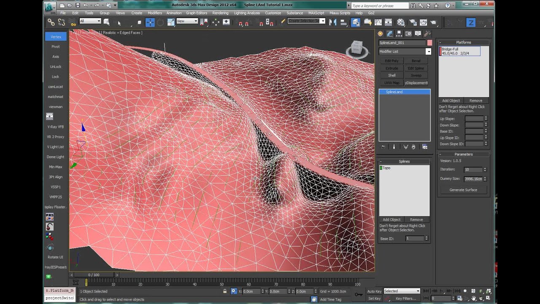Open the Layer Manager icon
Screen dimensions: 540x304
tap(355, 22)
